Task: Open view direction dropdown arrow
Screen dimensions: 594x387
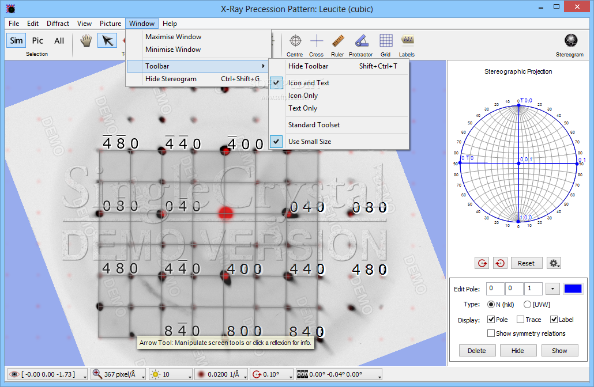Action: click(84, 376)
